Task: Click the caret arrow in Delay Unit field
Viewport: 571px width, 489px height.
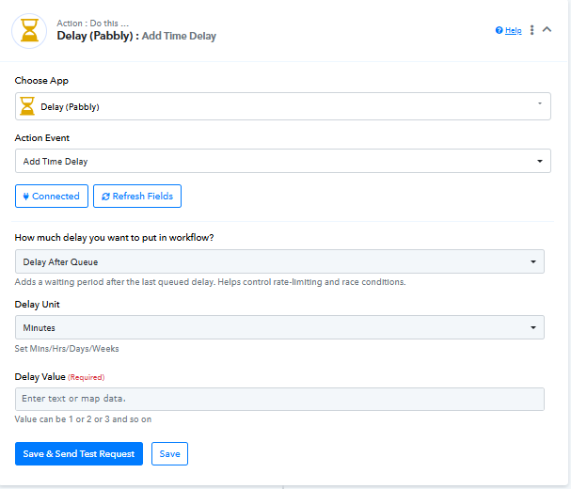Action: tap(533, 327)
